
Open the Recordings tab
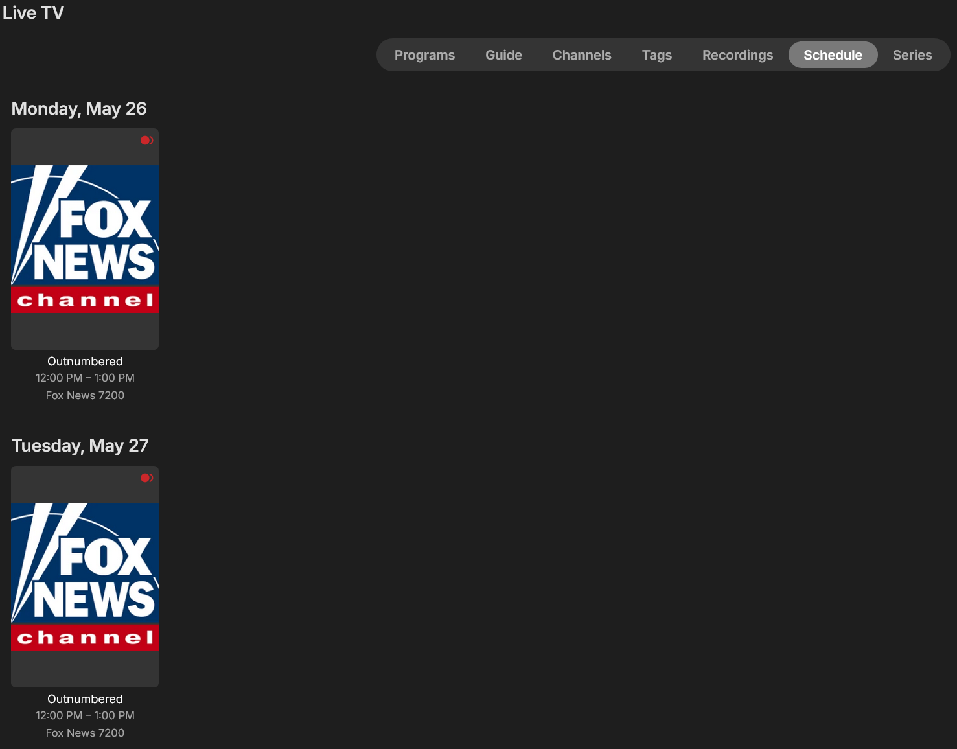[x=737, y=55]
